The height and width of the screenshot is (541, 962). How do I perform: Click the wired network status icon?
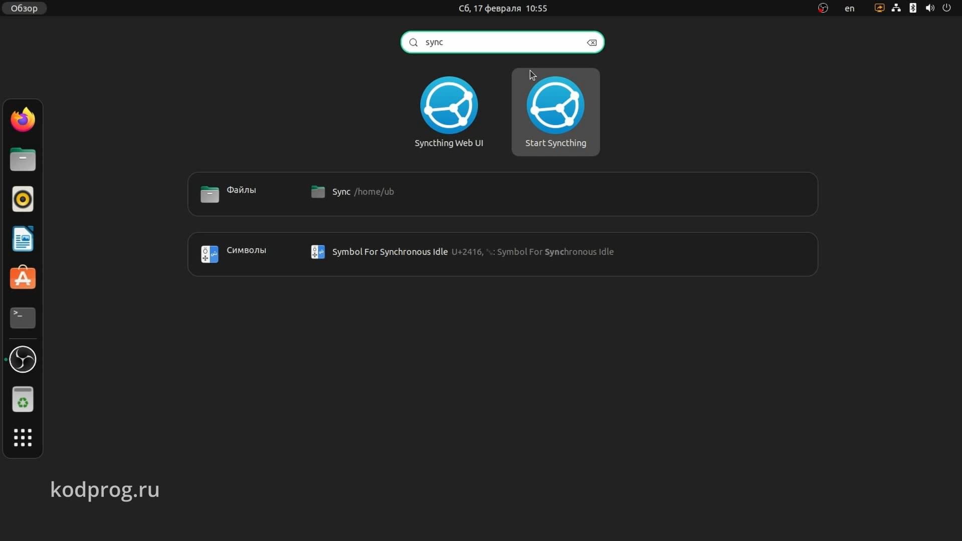[896, 8]
